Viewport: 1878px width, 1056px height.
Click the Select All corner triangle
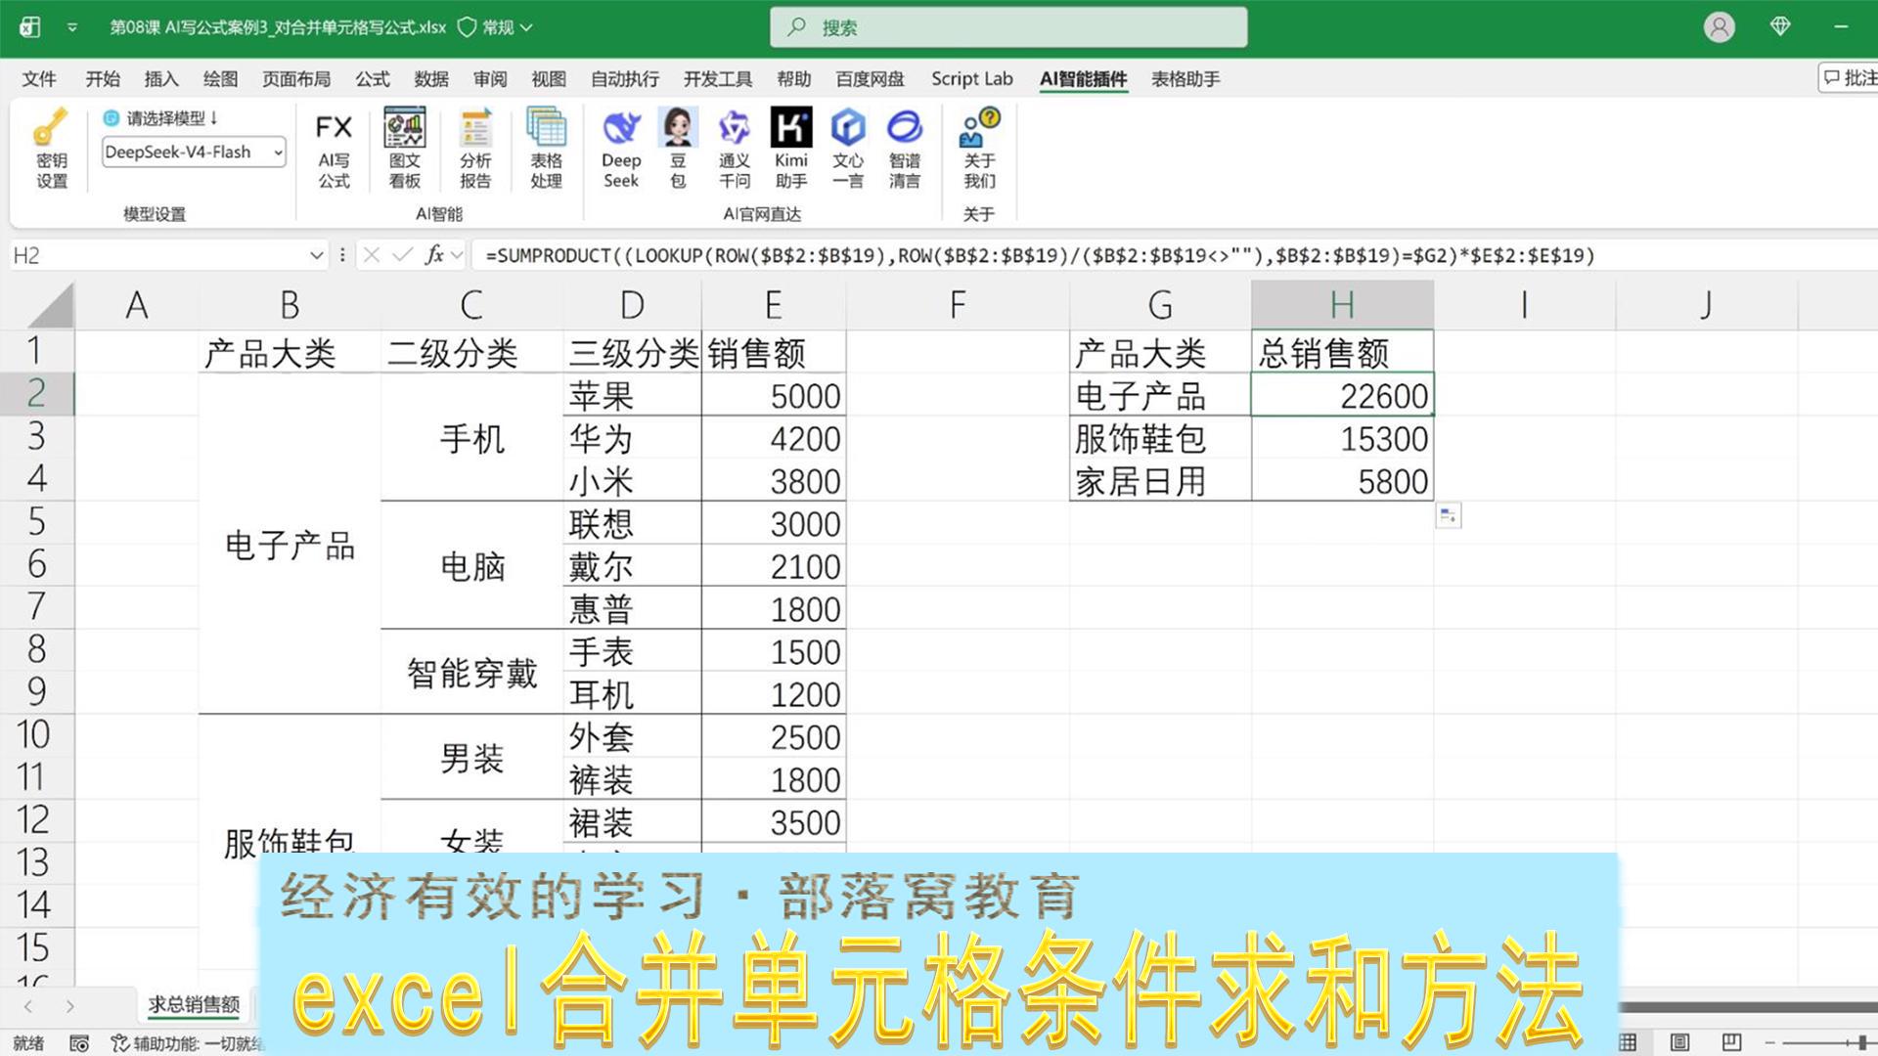[x=51, y=305]
